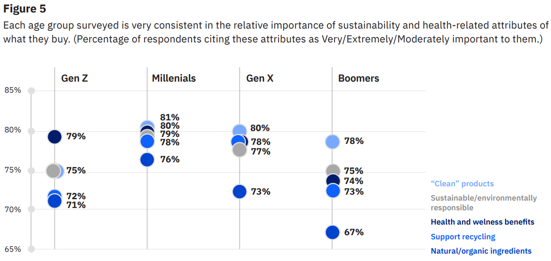The image size is (551, 261).
Task: Select the Boomers column header
Action: pyautogui.click(x=359, y=78)
